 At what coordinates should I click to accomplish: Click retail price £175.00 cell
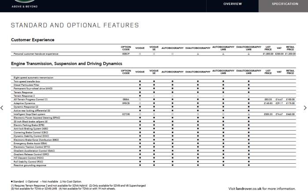tap(290, 103)
